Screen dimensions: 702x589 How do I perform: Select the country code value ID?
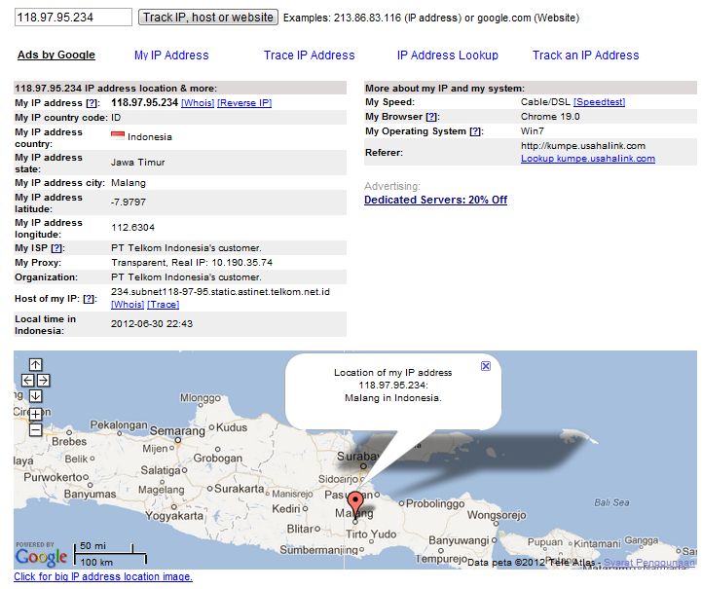point(116,118)
